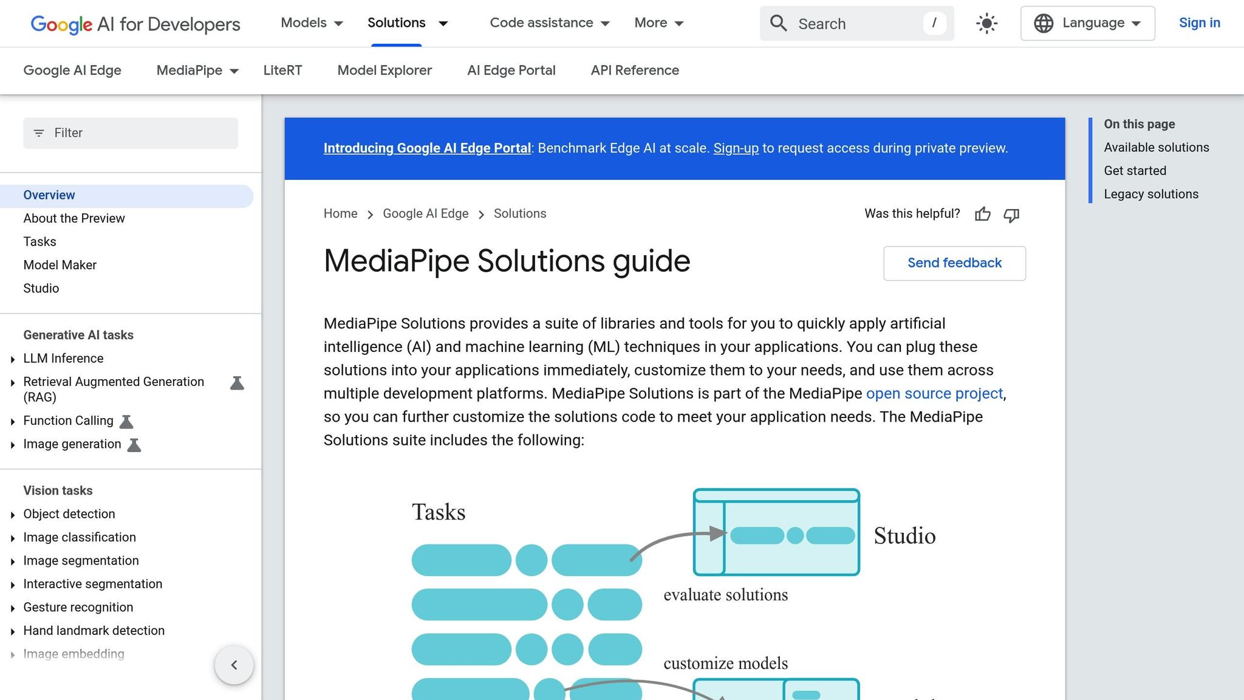The height and width of the screenshot is (700, 1244).
Task: Expand the Retrieval Augmented Generation item
Action: (x=13, y=383)
